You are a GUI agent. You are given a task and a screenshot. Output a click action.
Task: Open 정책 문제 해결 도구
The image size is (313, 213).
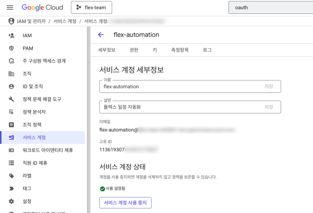(42, 99)
